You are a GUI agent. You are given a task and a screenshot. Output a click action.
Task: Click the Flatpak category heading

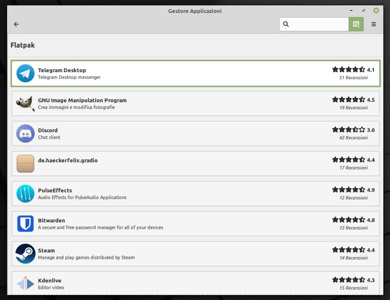point(23,45)
